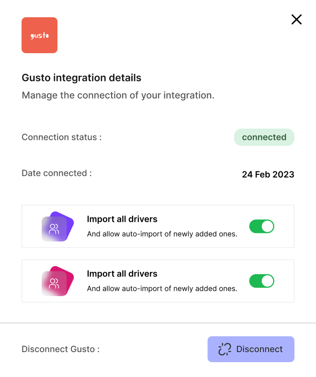Click Gusto integration details heading
316x377 pixels.
click(x=81, y=78)
